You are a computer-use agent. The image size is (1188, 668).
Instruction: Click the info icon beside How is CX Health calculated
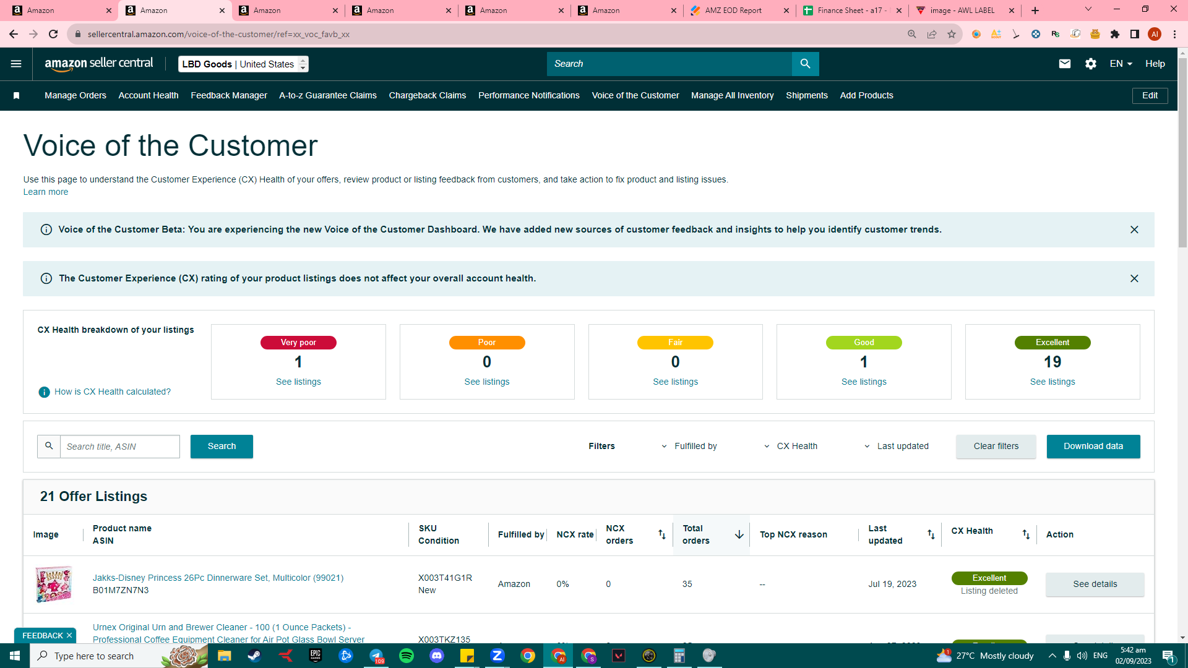click(x=44, y=392)
